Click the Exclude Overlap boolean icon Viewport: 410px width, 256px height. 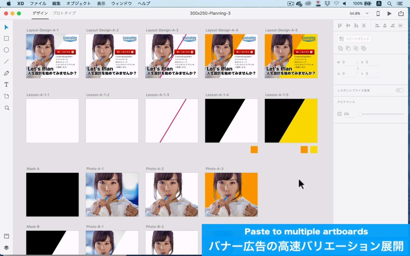(x=364, y=48)
